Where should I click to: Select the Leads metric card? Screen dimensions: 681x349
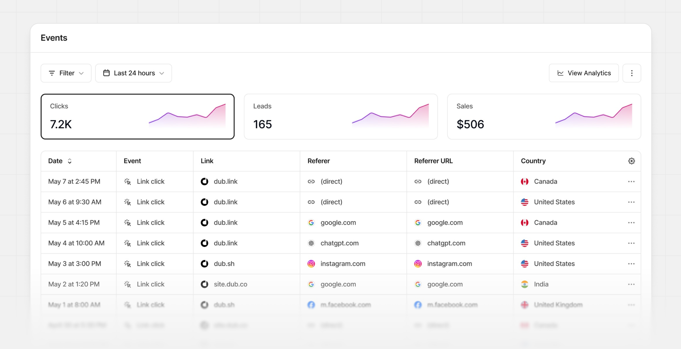click(x=340, y=116)
